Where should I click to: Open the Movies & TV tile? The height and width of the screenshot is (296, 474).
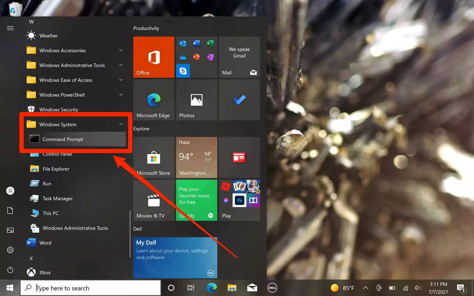[x=153, y=200]
